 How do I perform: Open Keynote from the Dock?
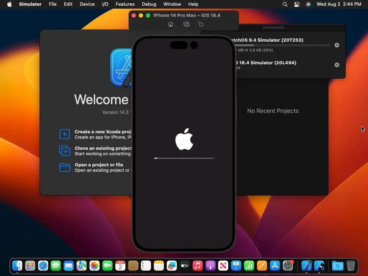[236, 266]
